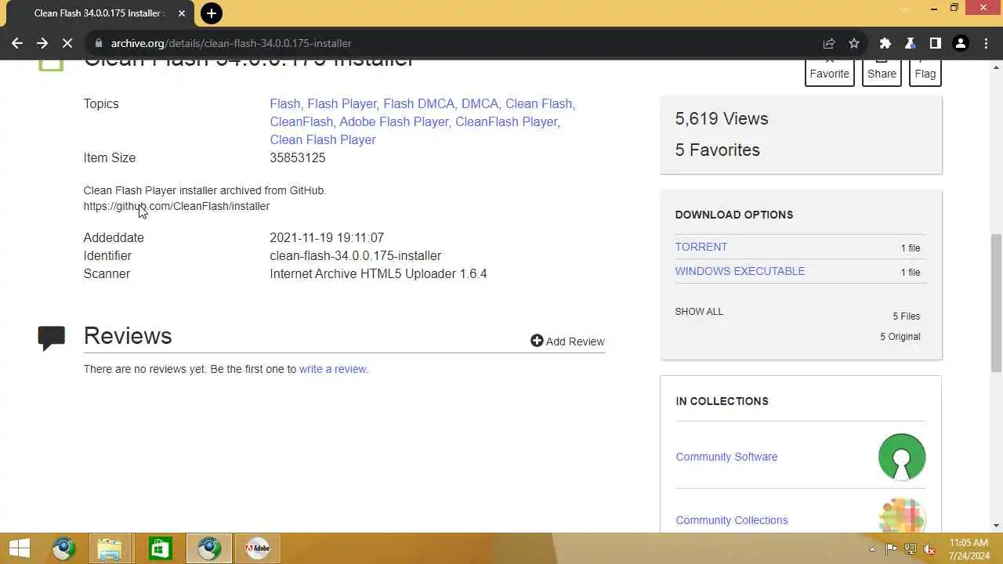
Task: Expand SHOW ALL download options
Action: tap(699, 311)
